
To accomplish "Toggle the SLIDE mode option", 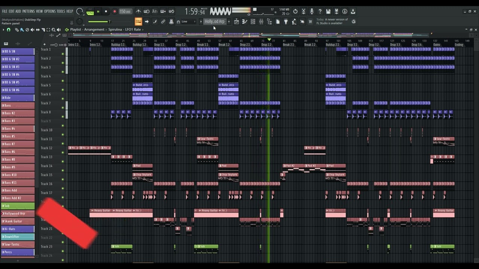I will click(62, 45).
